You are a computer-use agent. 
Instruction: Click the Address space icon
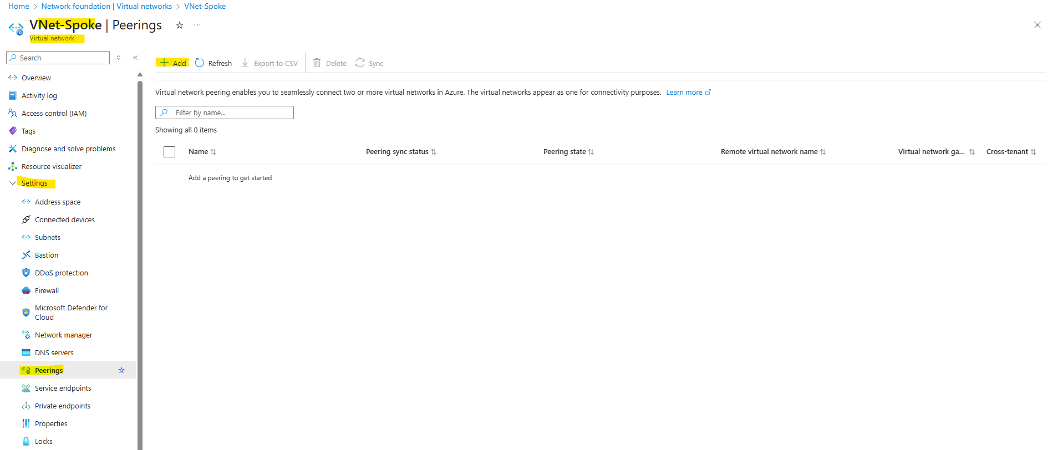pyautogui.click(x=26, y=202)
